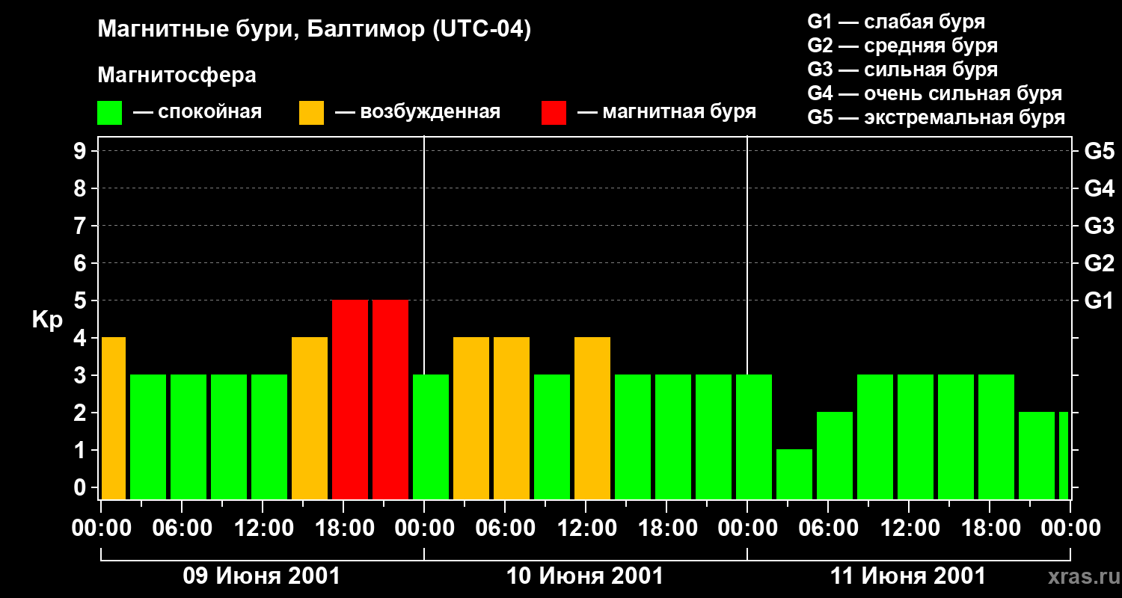
Task: Click the 06:00 time label of 09 Июня
Action: pos(183,528)
